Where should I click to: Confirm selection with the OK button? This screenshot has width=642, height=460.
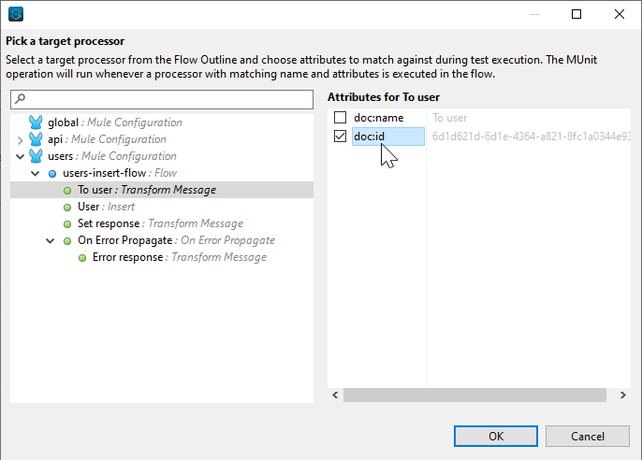(x=496, y=437)
